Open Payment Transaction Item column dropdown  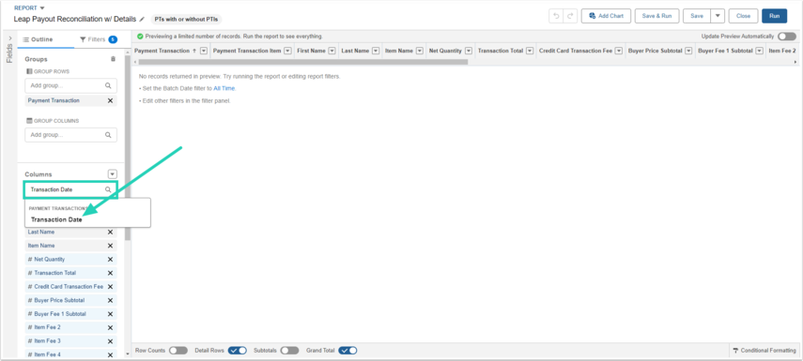[x=287, y=52]
